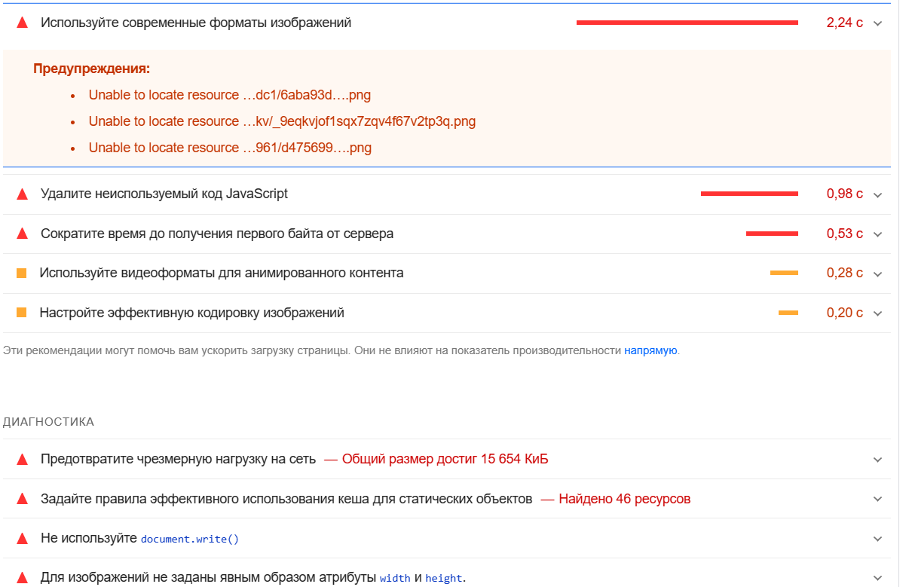Click the 'ДИАГНОСТИКА' section heading

[49, 422]
